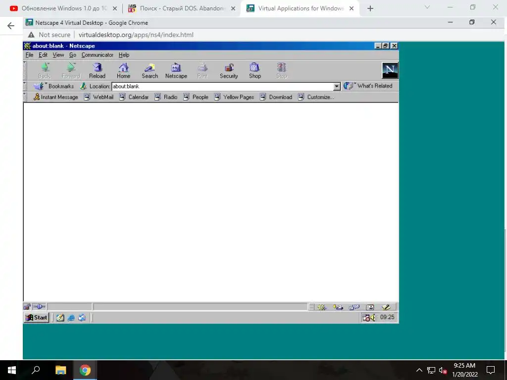507x380 pixels.
Task: Open the Customize... personal toolbar link
Action: [315, 97]
